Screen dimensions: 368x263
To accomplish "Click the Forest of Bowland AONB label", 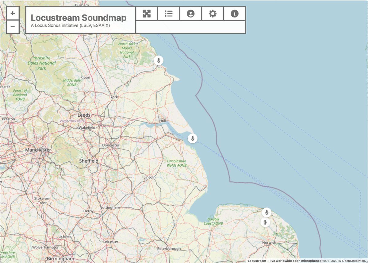I will coord(20,95).
